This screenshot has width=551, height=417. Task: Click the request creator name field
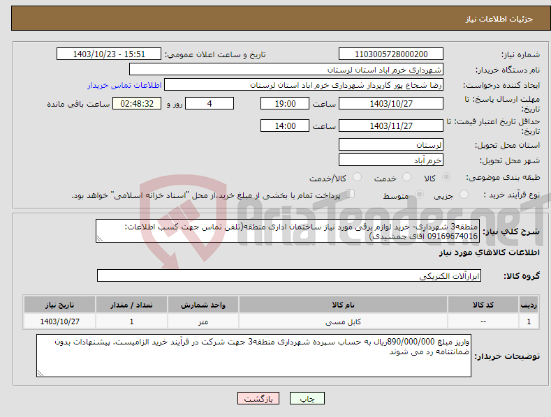pyautogui.click(x=304, y=85)
